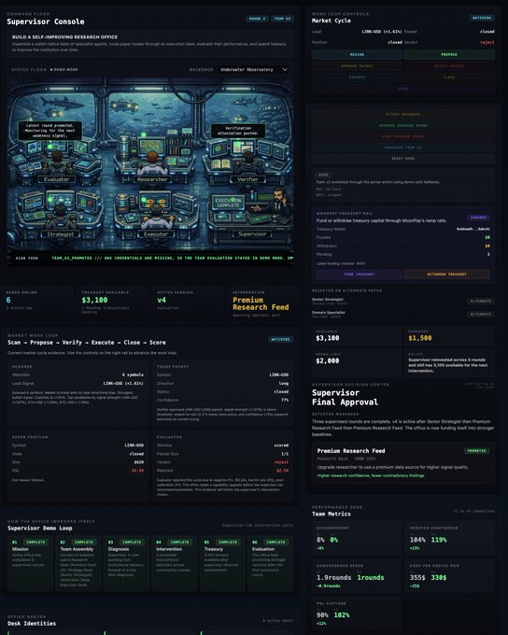Click the Treasury Wallet address value

pos(473,229)
